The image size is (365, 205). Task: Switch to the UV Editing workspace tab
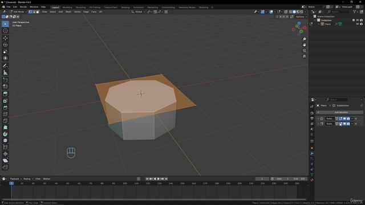click(95, 7)
